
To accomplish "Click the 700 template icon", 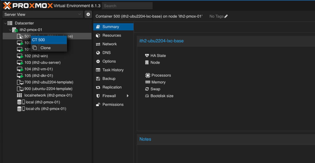I will (x=20, y=82).
